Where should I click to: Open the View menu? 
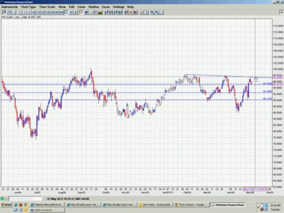62,7
